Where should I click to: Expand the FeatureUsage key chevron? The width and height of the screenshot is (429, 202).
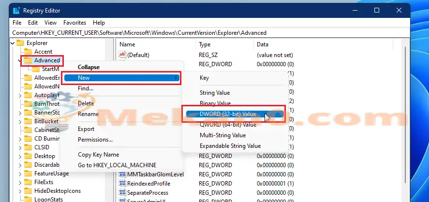click(20, 173)
